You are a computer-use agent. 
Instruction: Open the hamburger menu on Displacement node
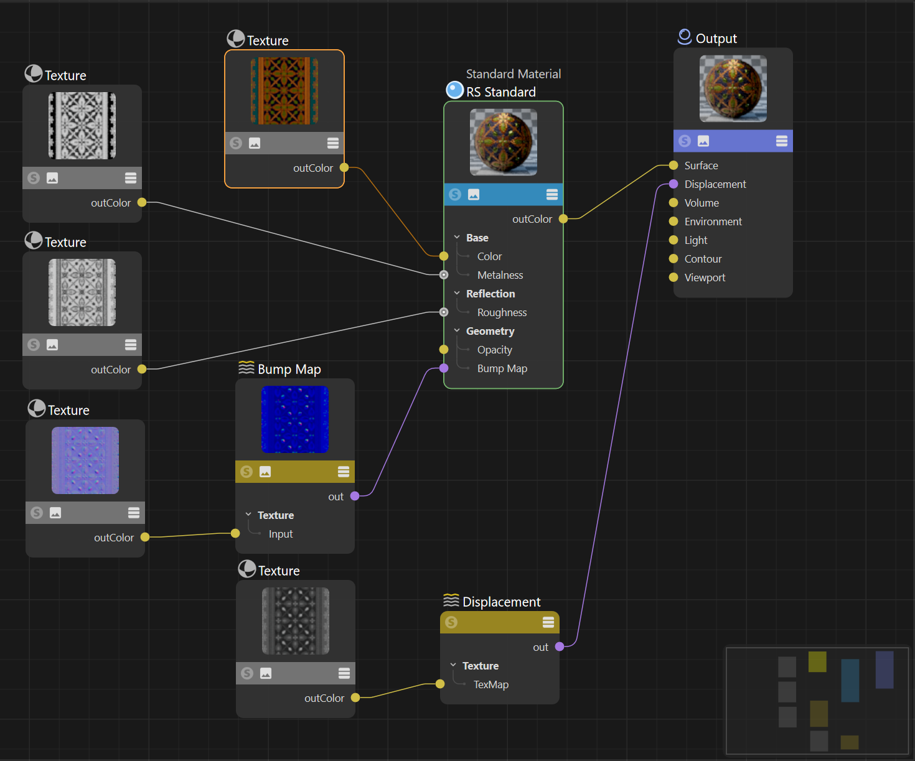pos(548,622)
